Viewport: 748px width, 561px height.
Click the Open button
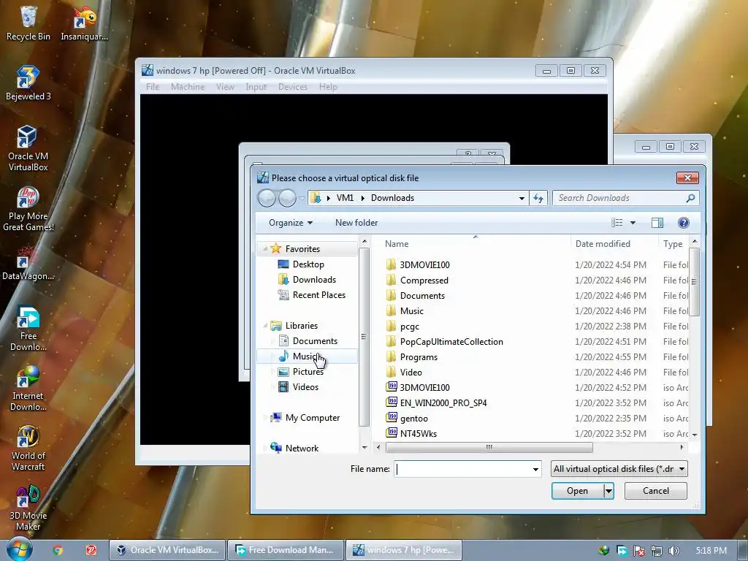[577, 491]
